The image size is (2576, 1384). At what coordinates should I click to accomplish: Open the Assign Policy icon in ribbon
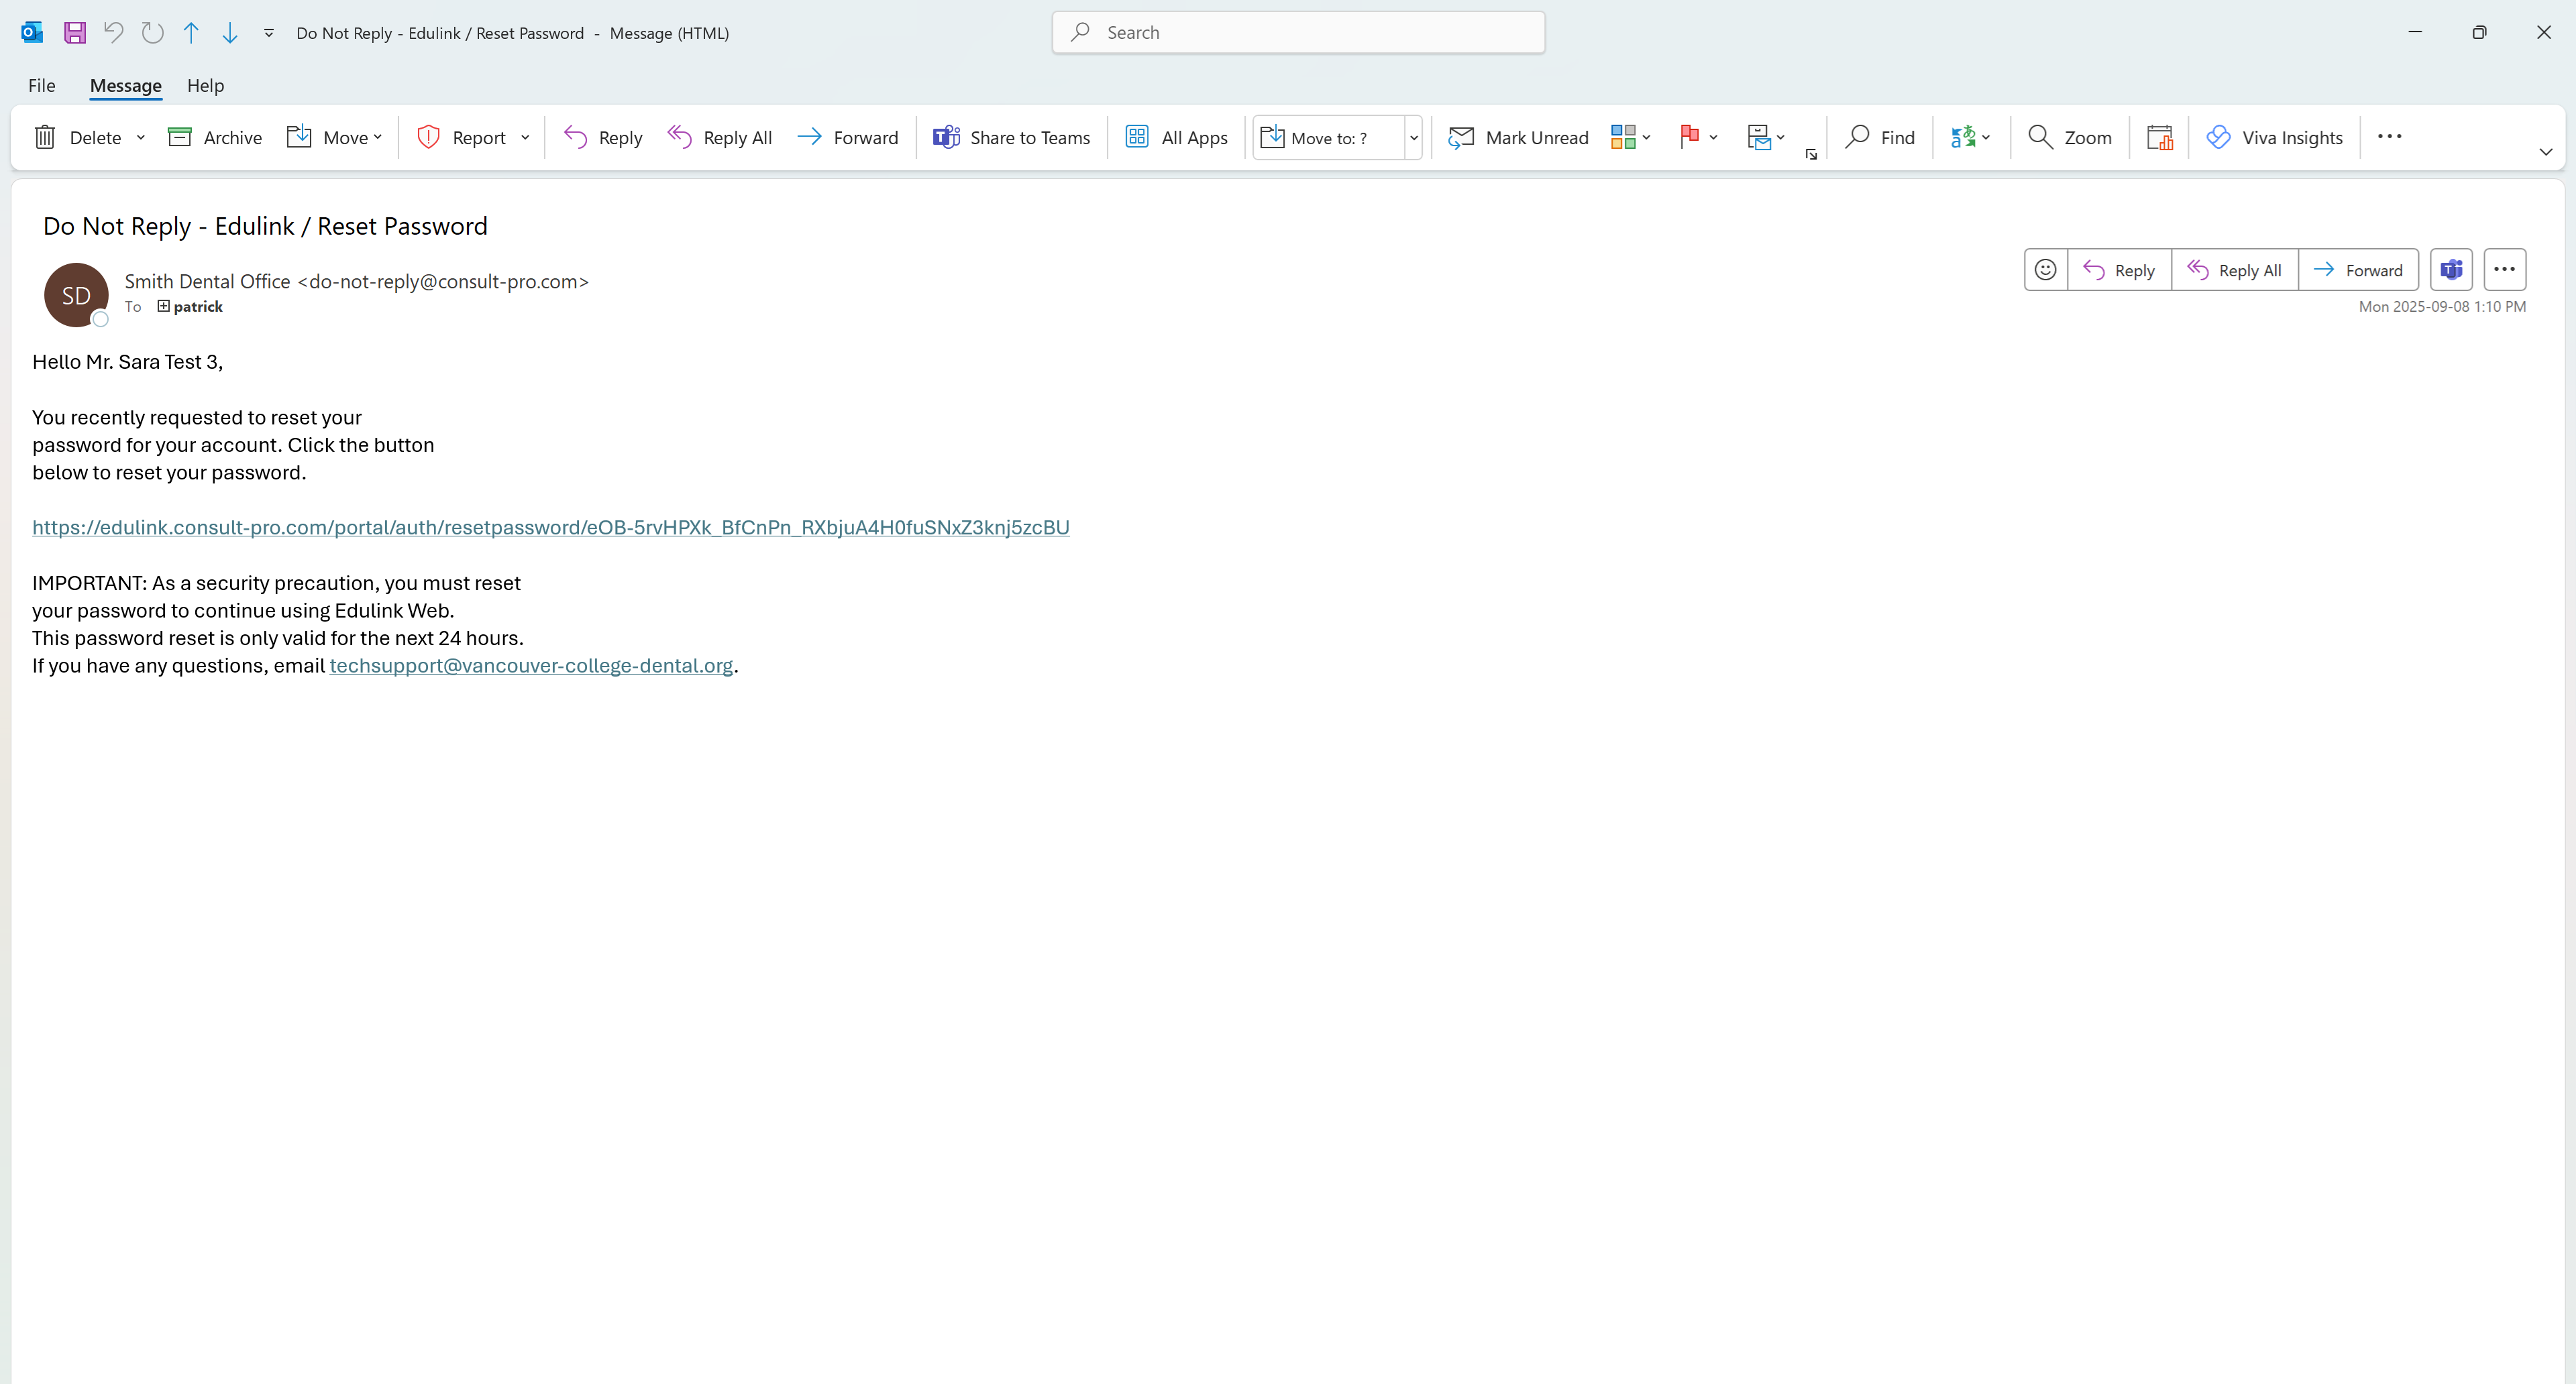1766,137
